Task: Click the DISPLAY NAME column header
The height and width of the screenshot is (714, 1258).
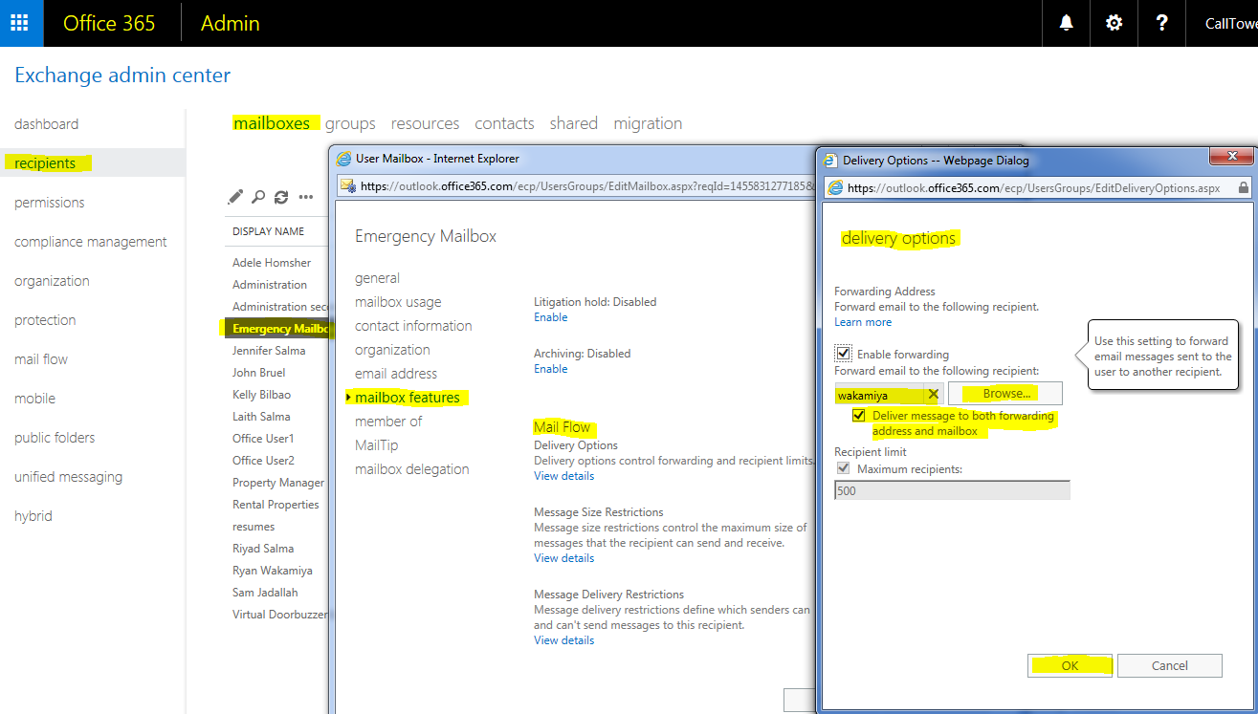Action: tap(268, 231)
